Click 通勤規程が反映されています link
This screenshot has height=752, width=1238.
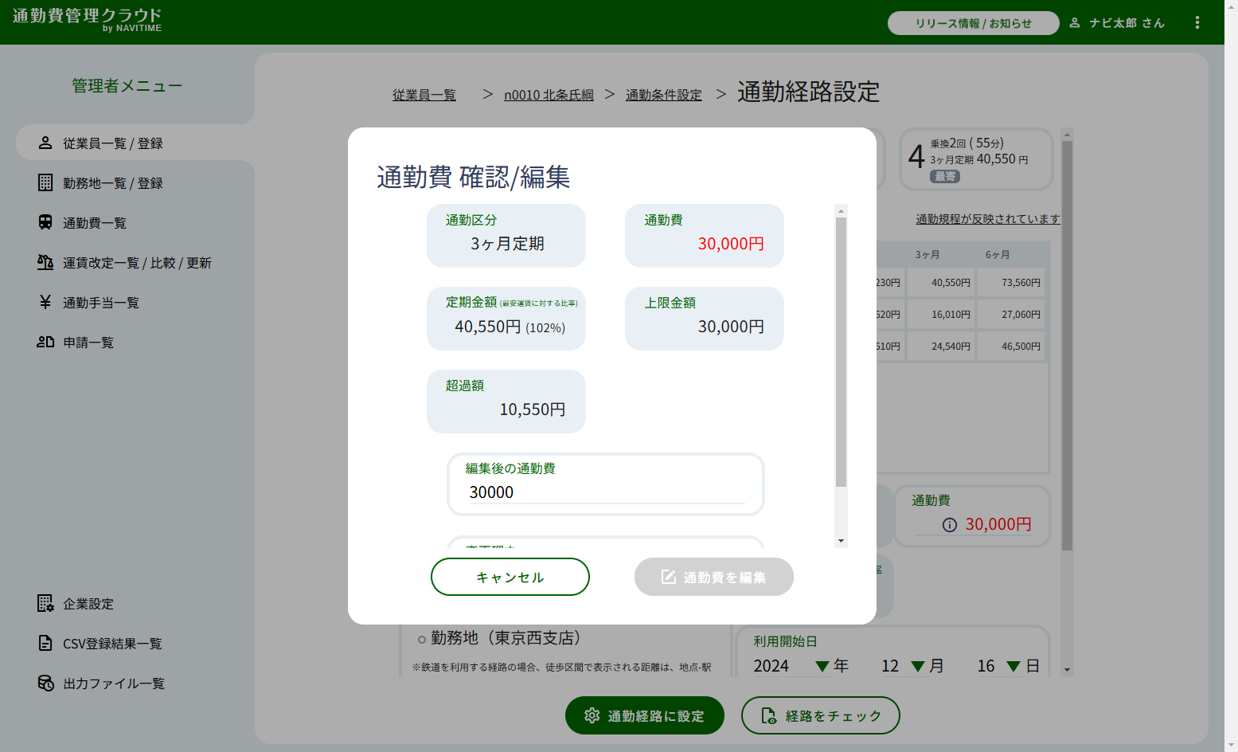coord(987,219)
